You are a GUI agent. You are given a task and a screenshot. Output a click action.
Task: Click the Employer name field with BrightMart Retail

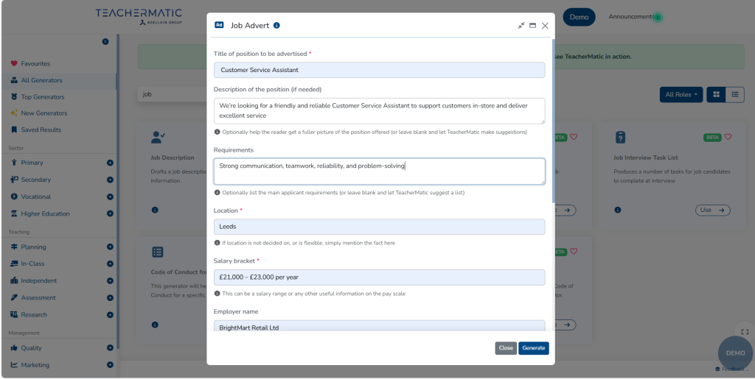coord(380,326)
